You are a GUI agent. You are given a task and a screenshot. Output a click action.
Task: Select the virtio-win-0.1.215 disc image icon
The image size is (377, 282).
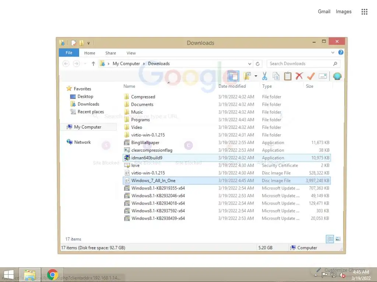click(127, 173)
